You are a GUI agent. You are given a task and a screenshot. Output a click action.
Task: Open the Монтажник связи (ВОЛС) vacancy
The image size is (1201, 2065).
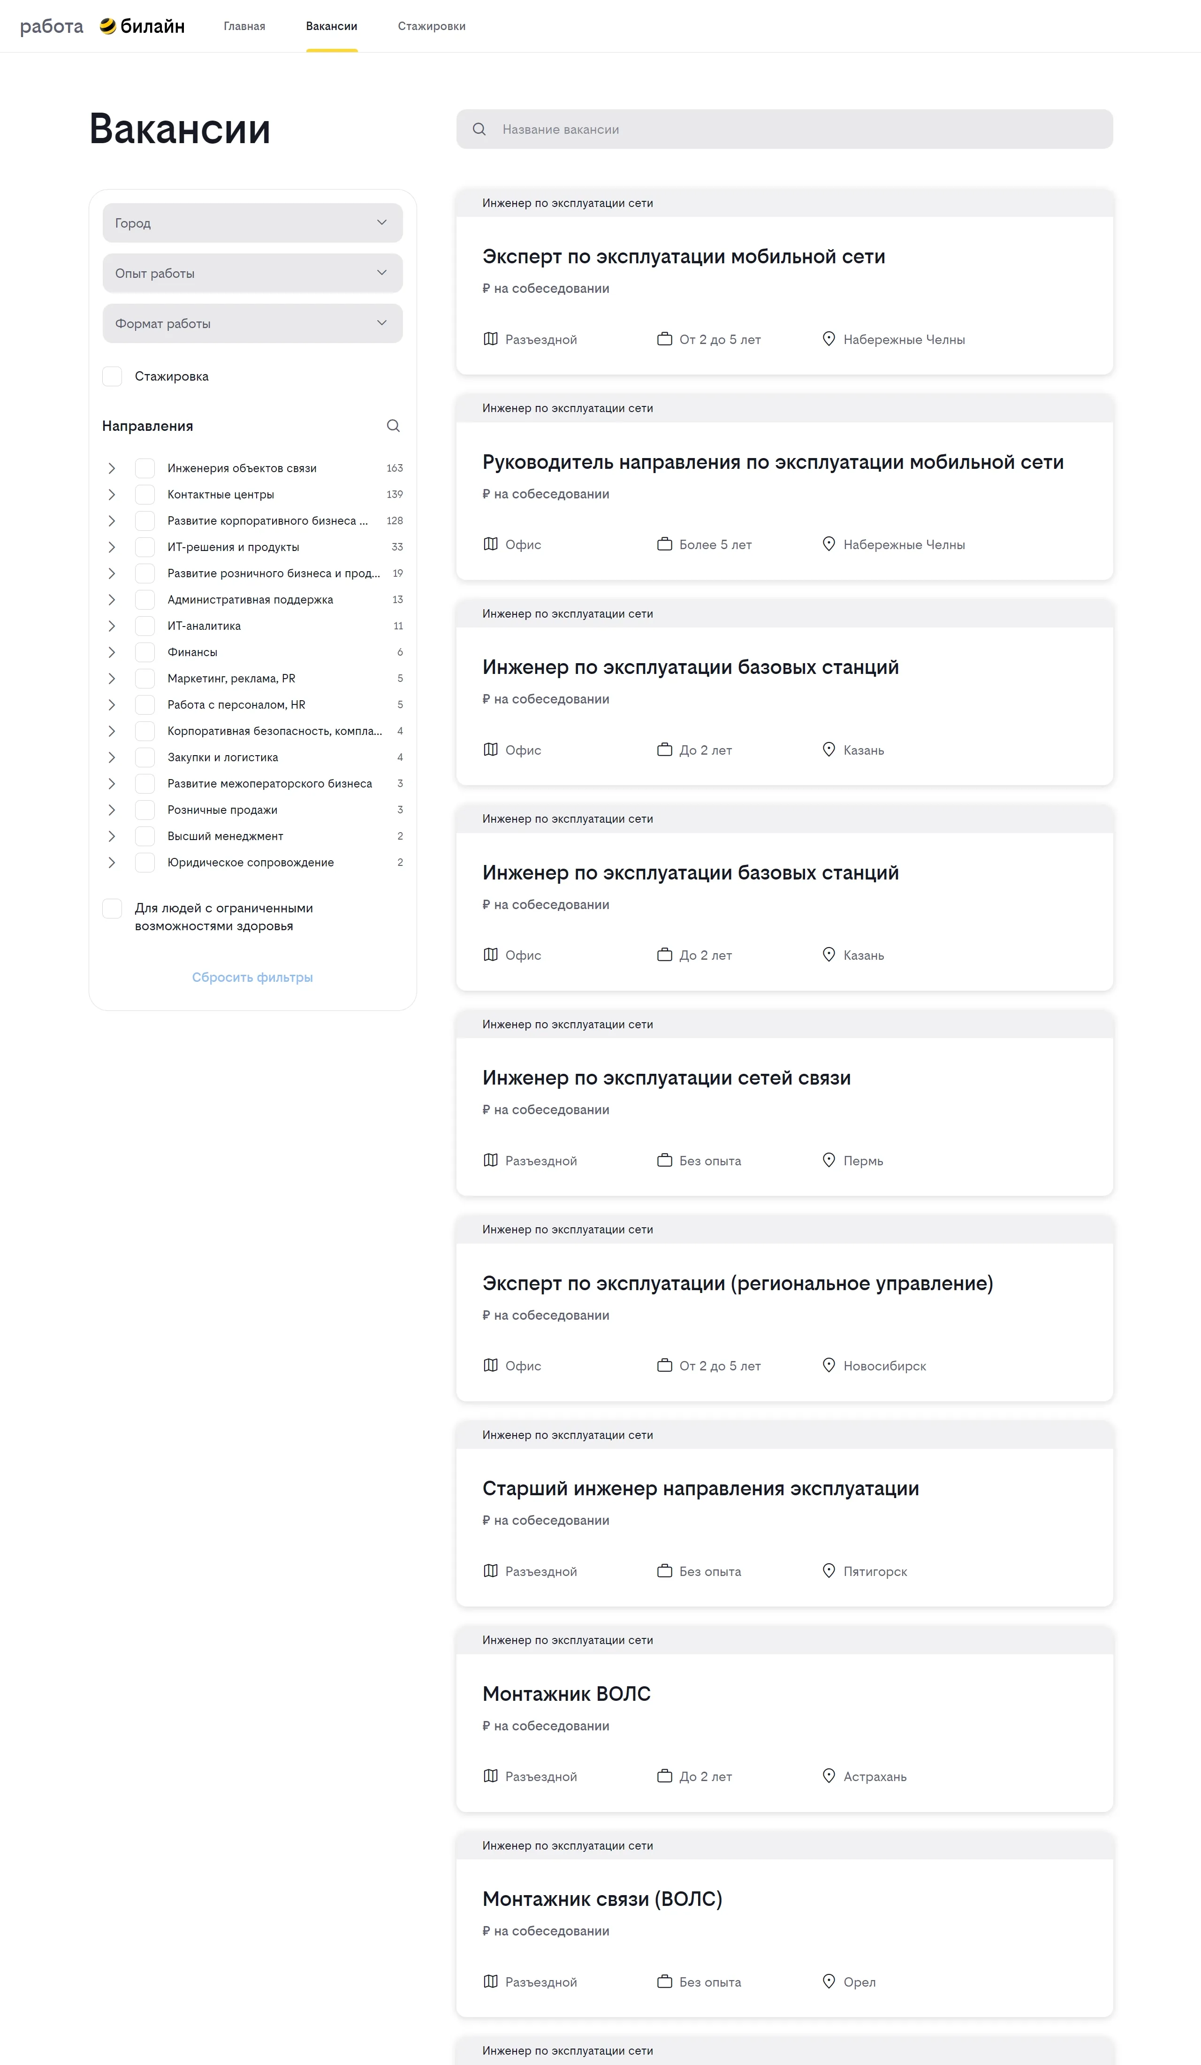[x=602, y=1899]
